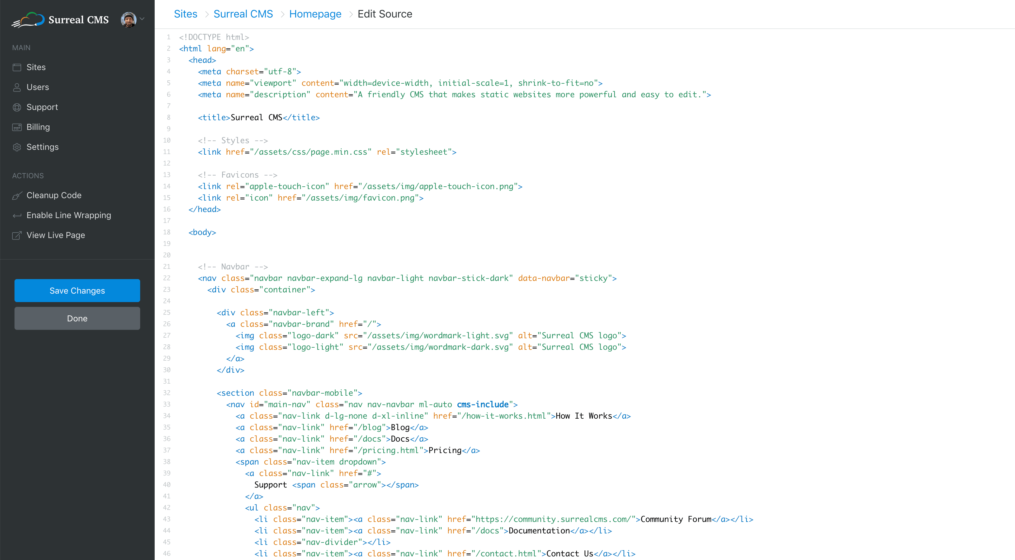Select Billing menu item

coord(38,127)
